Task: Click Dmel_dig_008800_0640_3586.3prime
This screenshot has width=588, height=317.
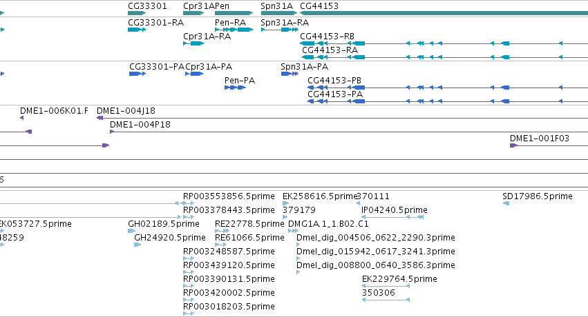Action: point(298,272)
